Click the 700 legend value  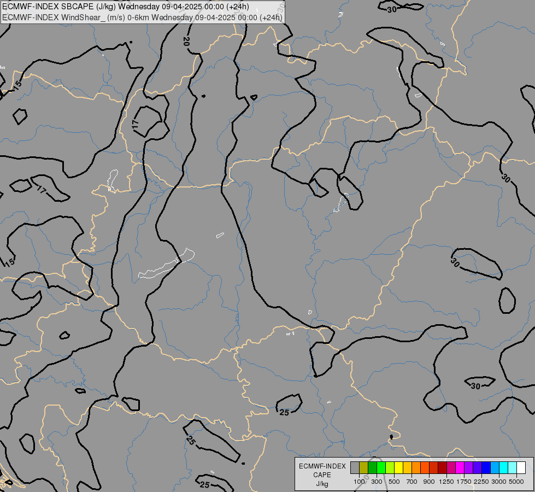pos(412,482)
